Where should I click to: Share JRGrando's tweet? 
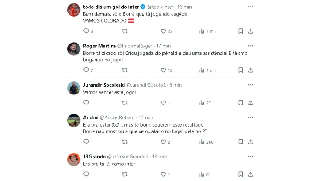(251, 174)
